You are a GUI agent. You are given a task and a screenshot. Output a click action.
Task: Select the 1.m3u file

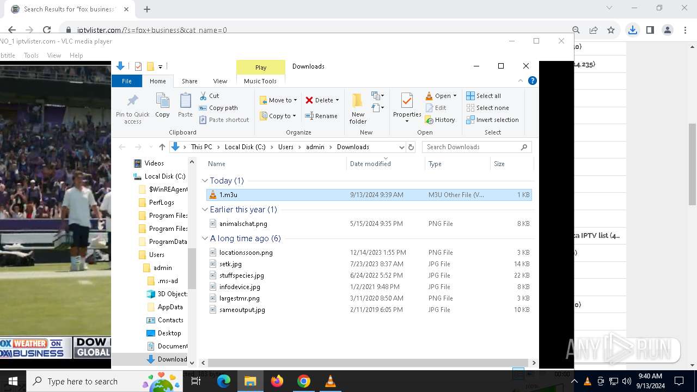(x=369, y=195)
